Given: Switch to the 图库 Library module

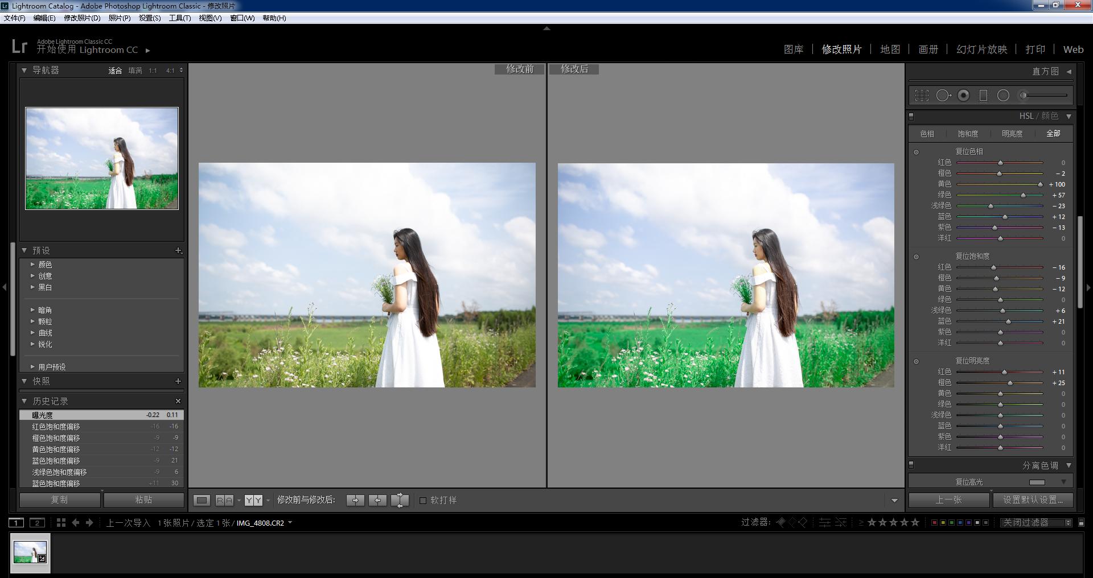Looking at the screenshot, I should click(x=794, y=49).
